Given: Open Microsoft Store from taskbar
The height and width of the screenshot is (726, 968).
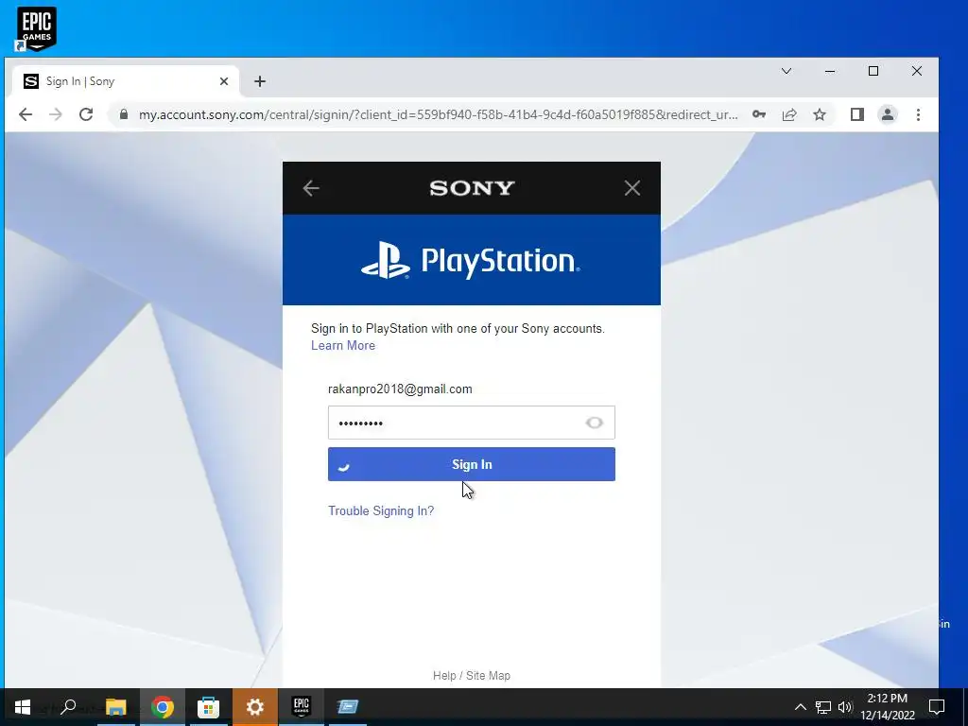Looking at the screenshot, I should [x=209, y=707].
